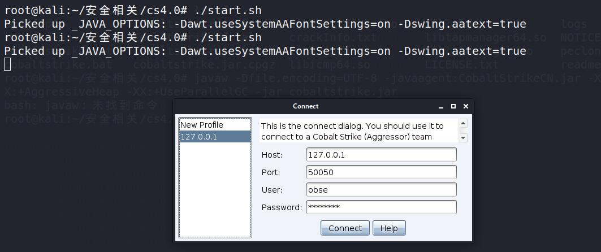Close the Connect dialog

coord(466,106)
